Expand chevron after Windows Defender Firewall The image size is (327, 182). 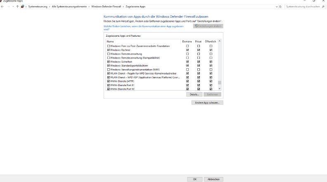(x=123, y=7)
